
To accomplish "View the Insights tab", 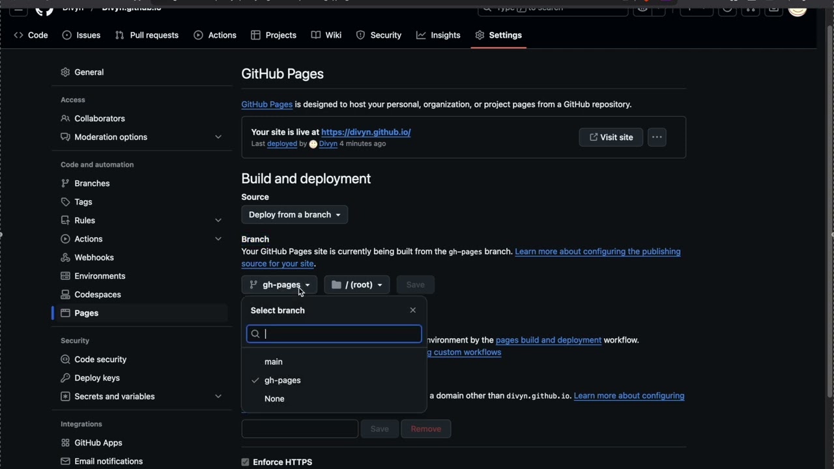I will pyautogui.click(x=439, y=35).
